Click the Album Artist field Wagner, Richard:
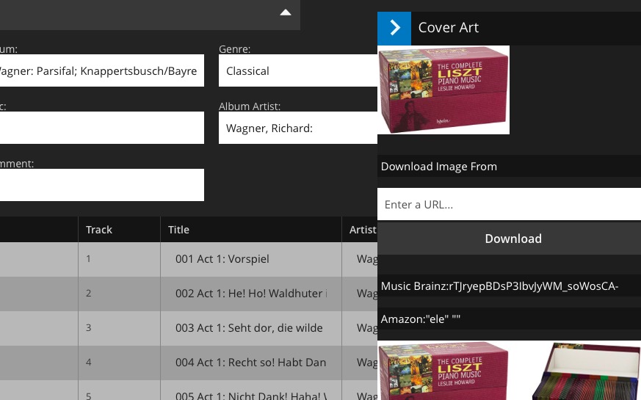Screen dimensions: 641x400 point(298,128)
